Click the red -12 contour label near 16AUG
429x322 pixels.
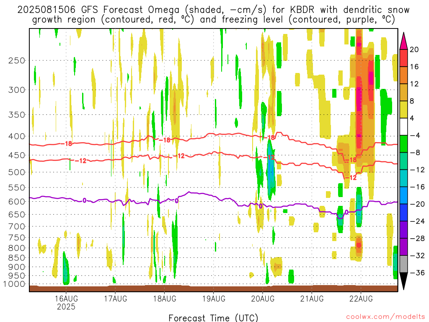[x=80, y=161]
